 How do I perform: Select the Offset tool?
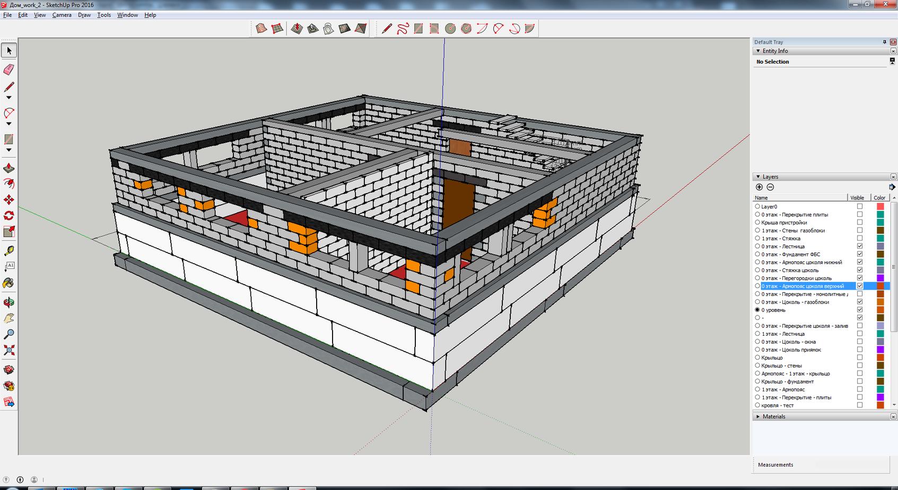[8, 184]
